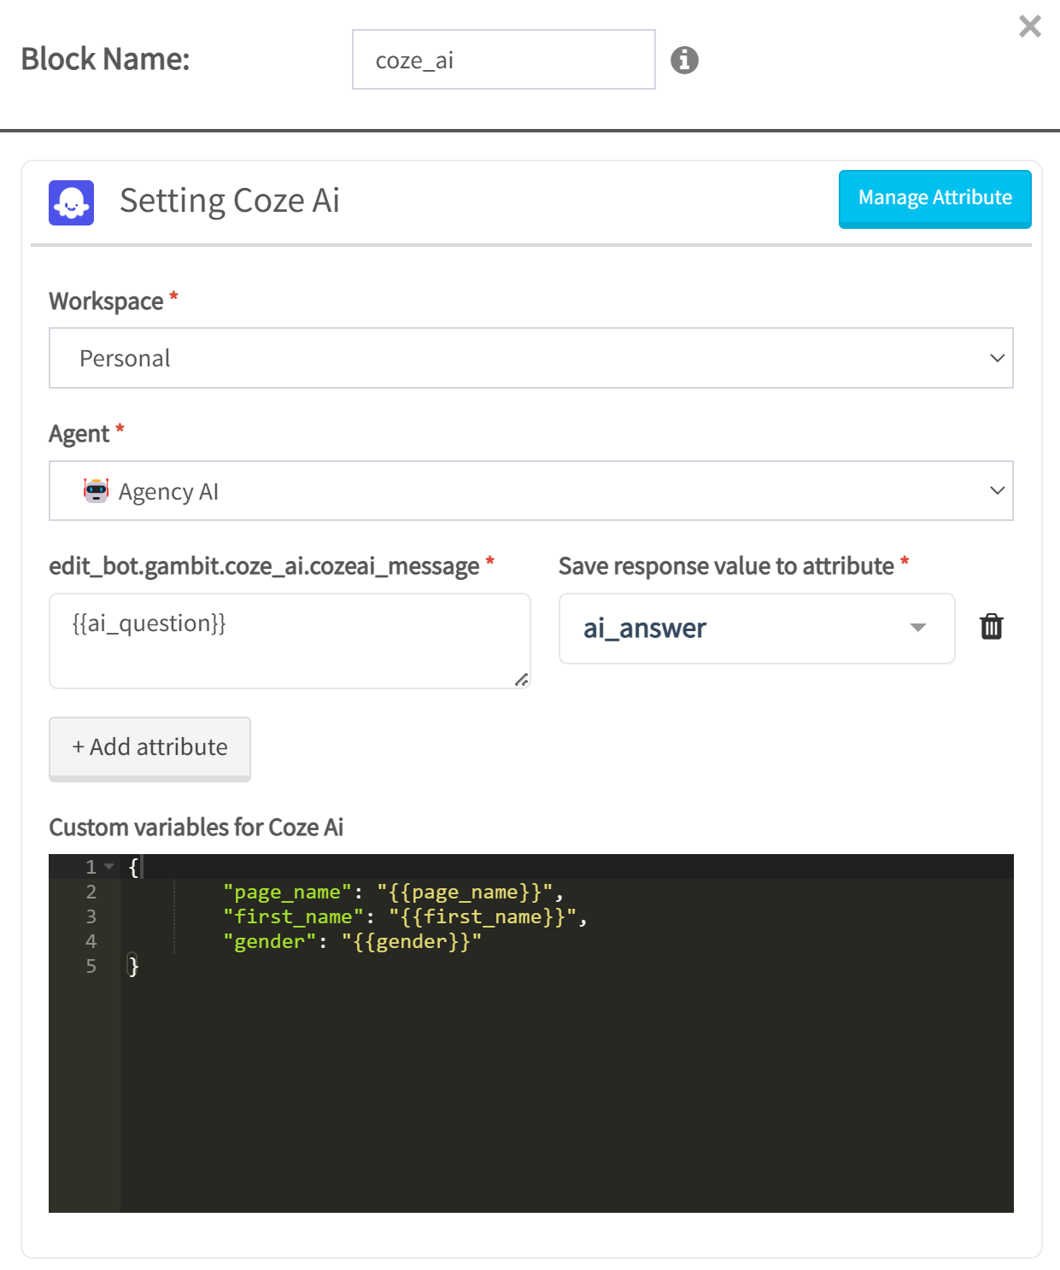Click the textarea resize handle

point(521,680)
